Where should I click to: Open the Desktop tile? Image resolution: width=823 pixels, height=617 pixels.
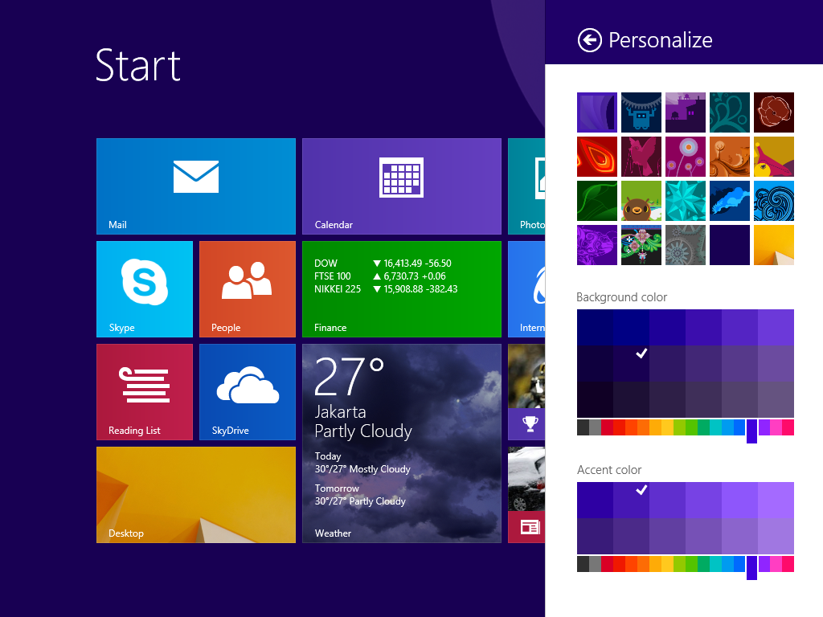pos(196,495)
